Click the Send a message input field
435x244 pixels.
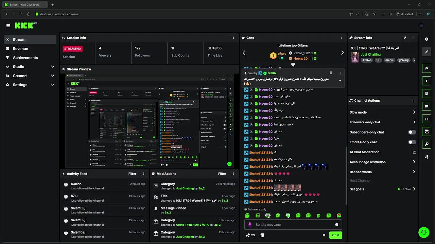pos(293,225)
